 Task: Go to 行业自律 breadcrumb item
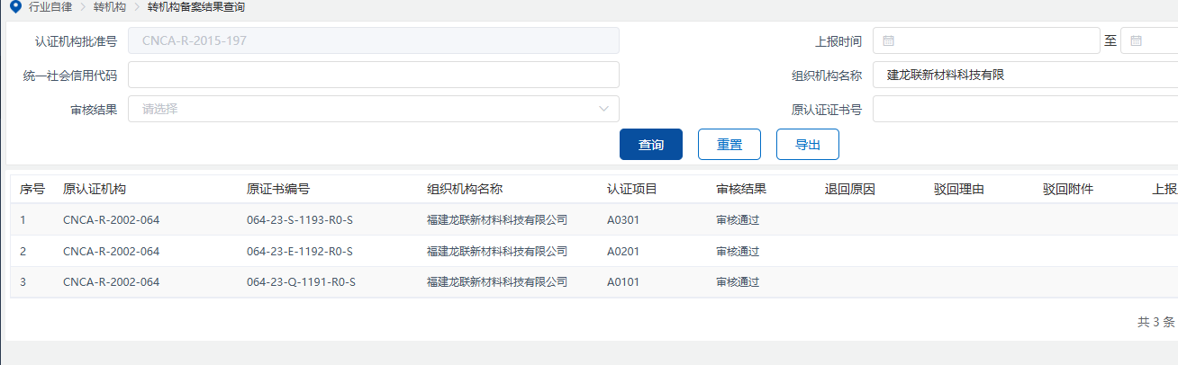pos(52,7)
